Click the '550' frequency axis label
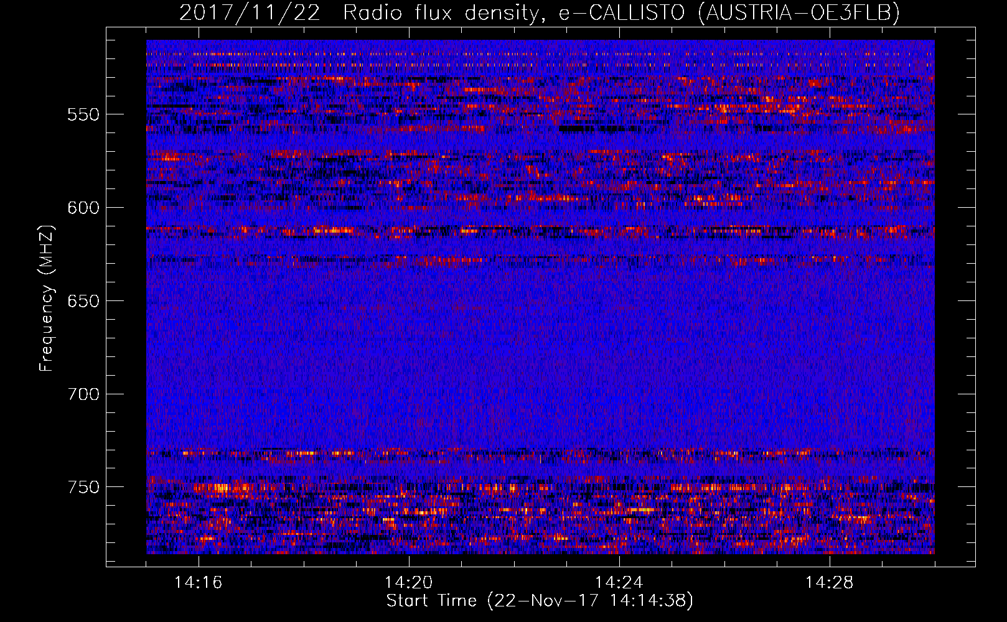Image resolution: width=1007 pixels, height=622 pixels. [83, 114]
